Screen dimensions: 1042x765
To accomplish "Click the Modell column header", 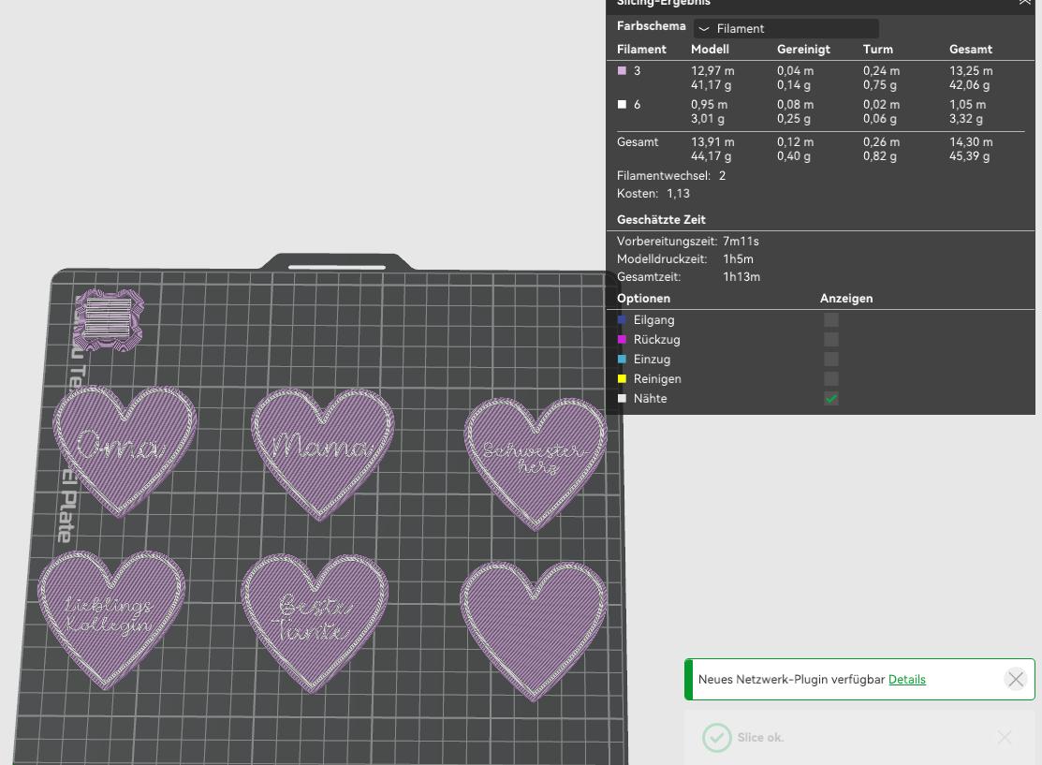I will 710,50.
